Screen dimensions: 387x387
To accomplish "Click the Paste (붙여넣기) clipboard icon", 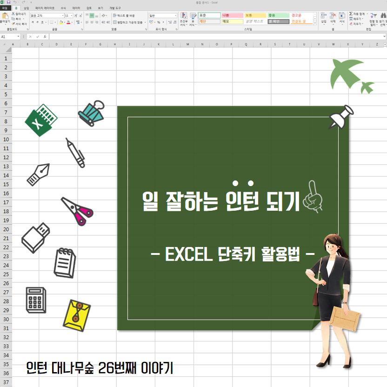I will point(5,16).
